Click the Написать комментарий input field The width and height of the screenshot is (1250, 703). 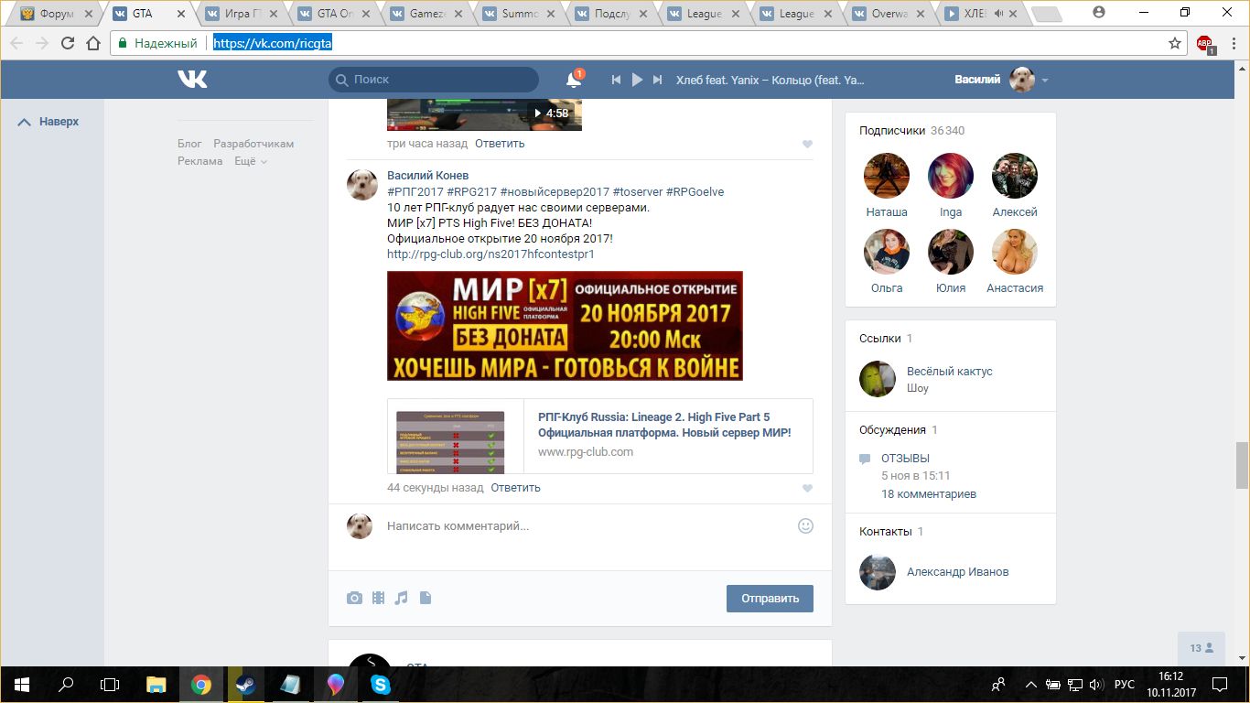586,526
